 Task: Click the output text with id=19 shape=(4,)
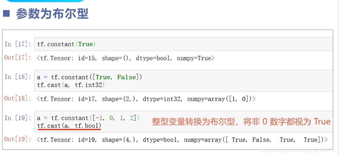[182, 140]
